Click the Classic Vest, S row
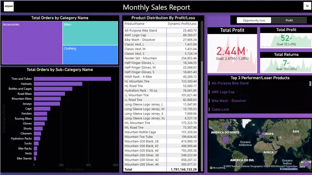Screen dimensions: 312x175 coord(160,53)
